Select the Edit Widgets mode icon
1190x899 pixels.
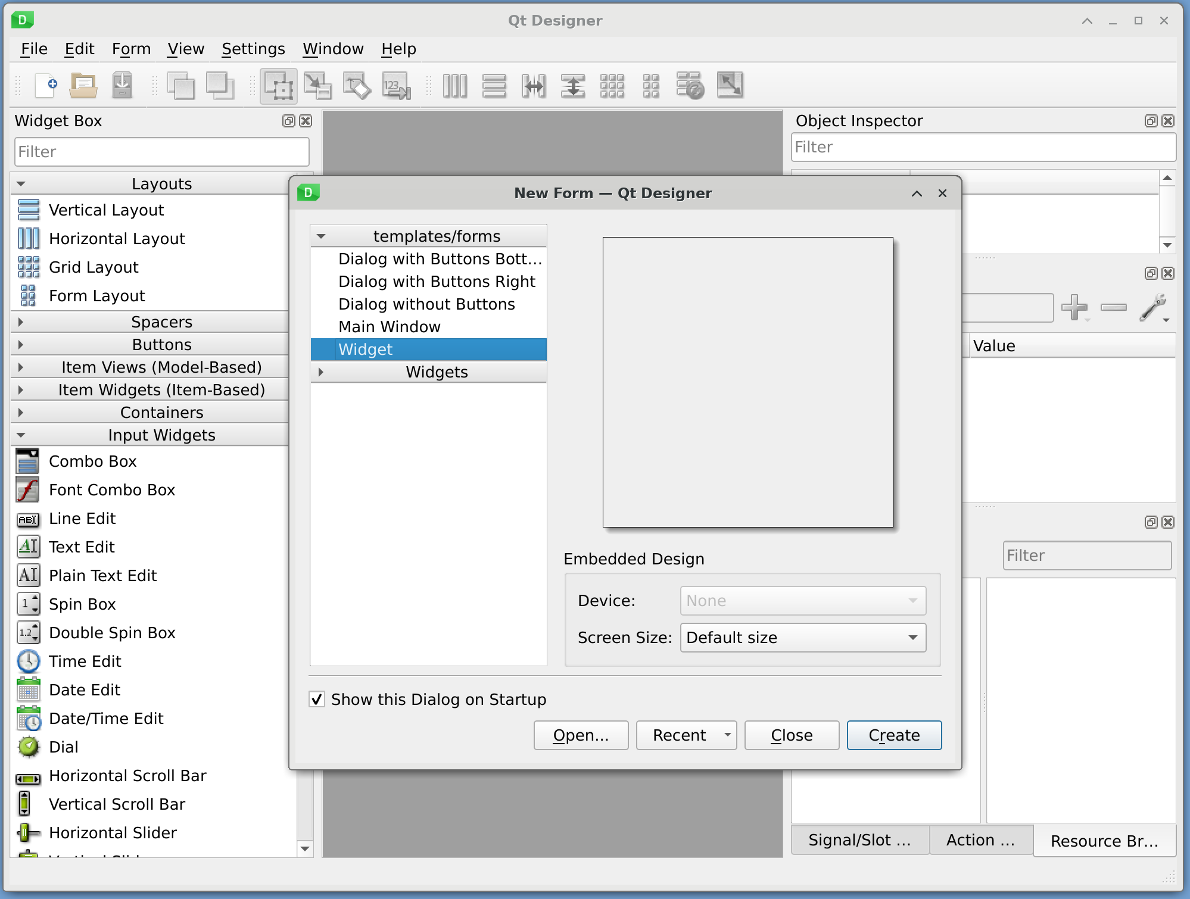(x=278, y=86)
